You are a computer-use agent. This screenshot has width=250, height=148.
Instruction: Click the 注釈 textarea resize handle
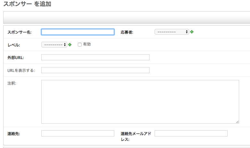pos(238,122)
